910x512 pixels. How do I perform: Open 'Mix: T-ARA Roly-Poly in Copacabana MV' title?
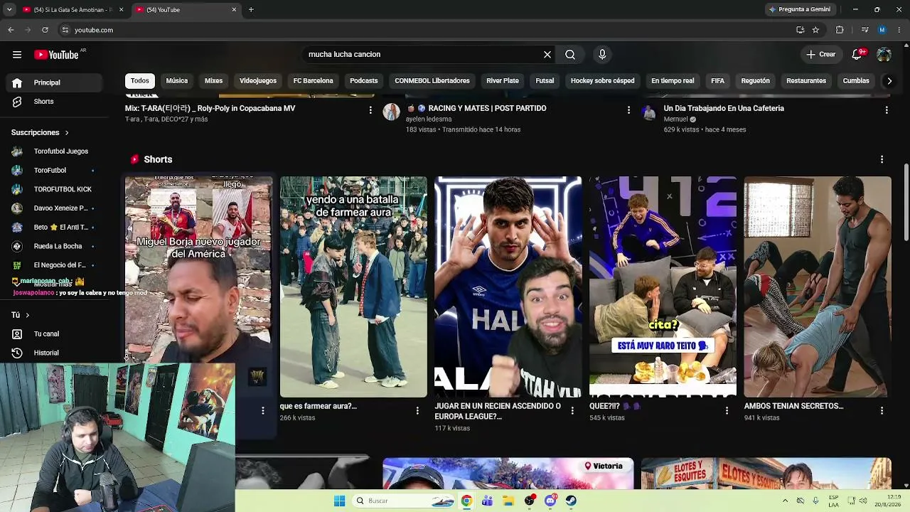(x=210, y=108)
